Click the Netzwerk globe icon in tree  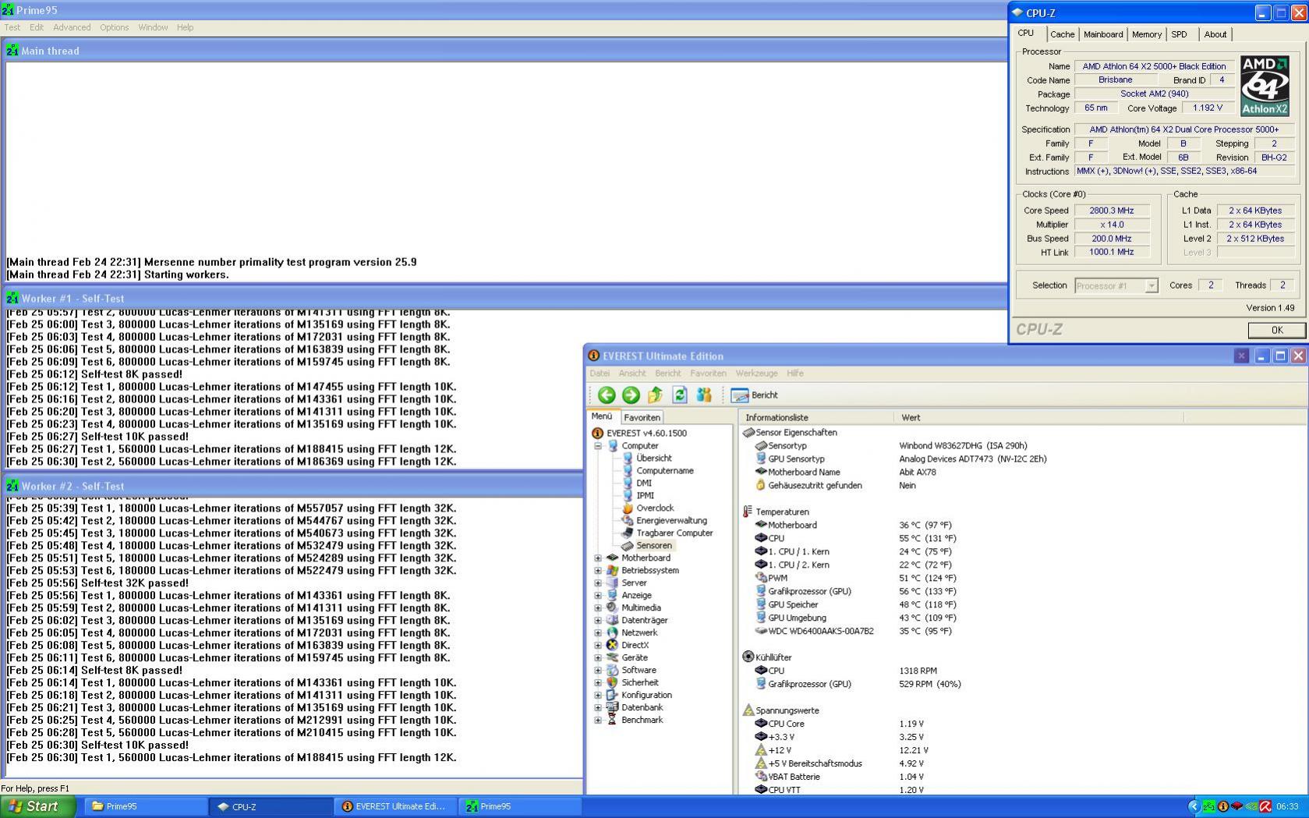[613, 632]
